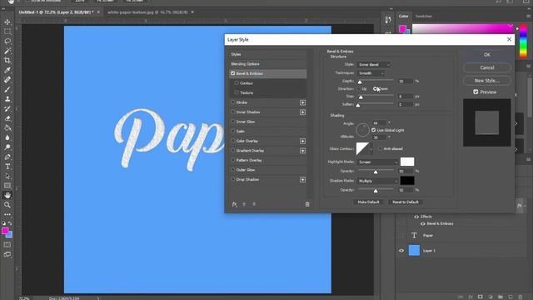Select the Clone Stamp tool

click(7, 99)
